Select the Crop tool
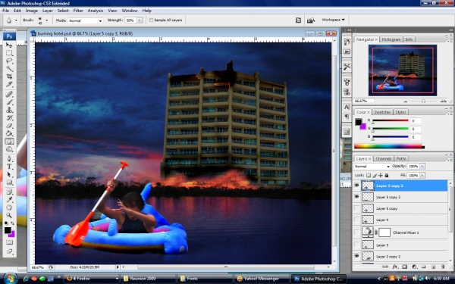455x284 pixels. point(9,76)
